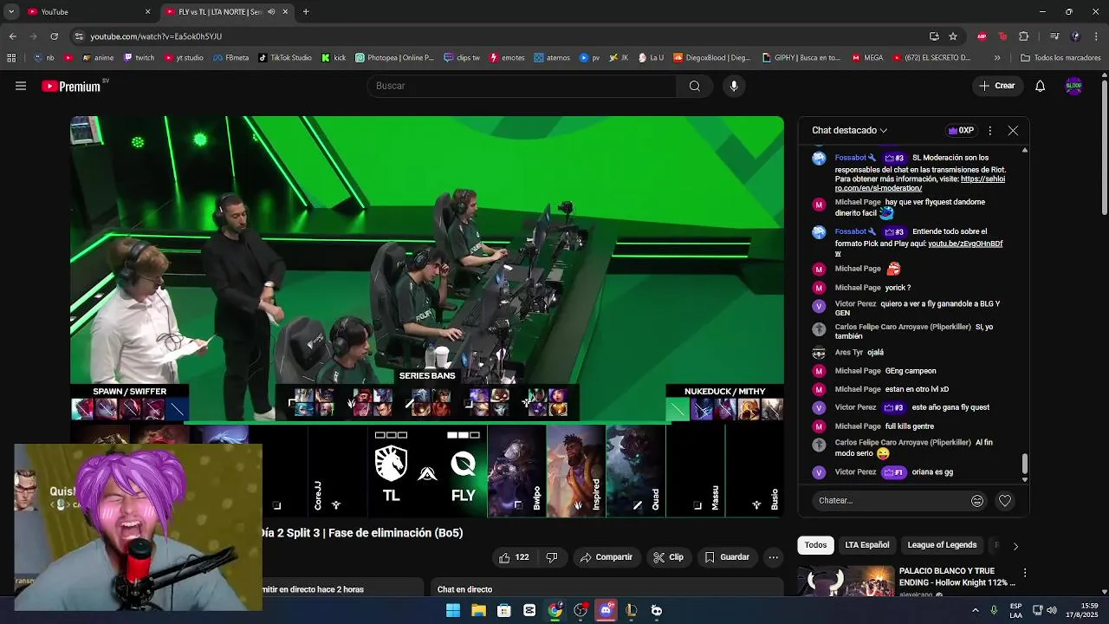Open Discord from the taskbar
The width and height of the screenshot is (1109, 624).
pyautogui.click(x=606, y=610)
